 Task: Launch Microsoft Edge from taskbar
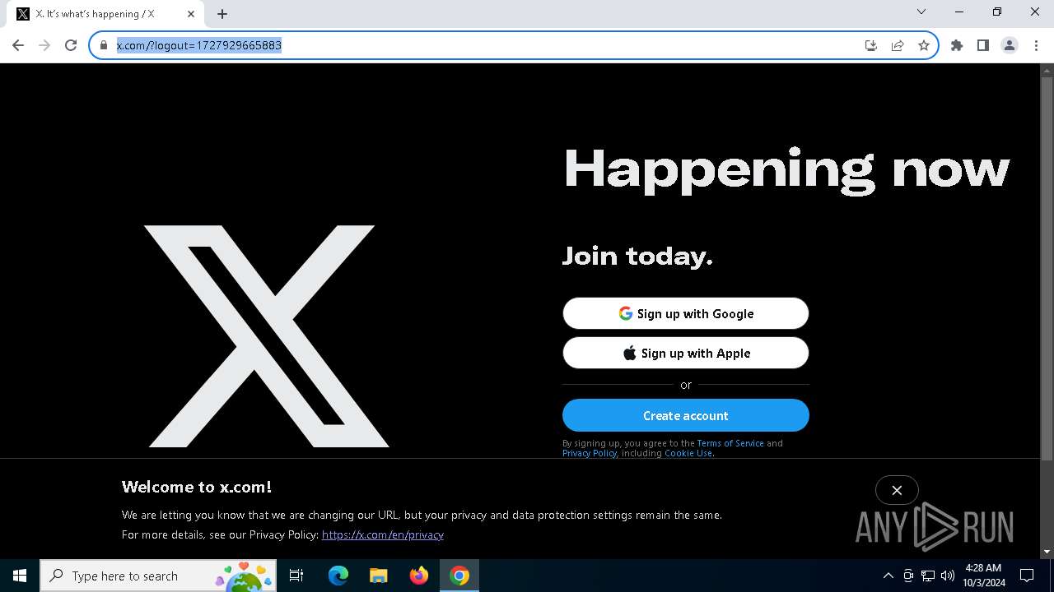coord(338,576)
